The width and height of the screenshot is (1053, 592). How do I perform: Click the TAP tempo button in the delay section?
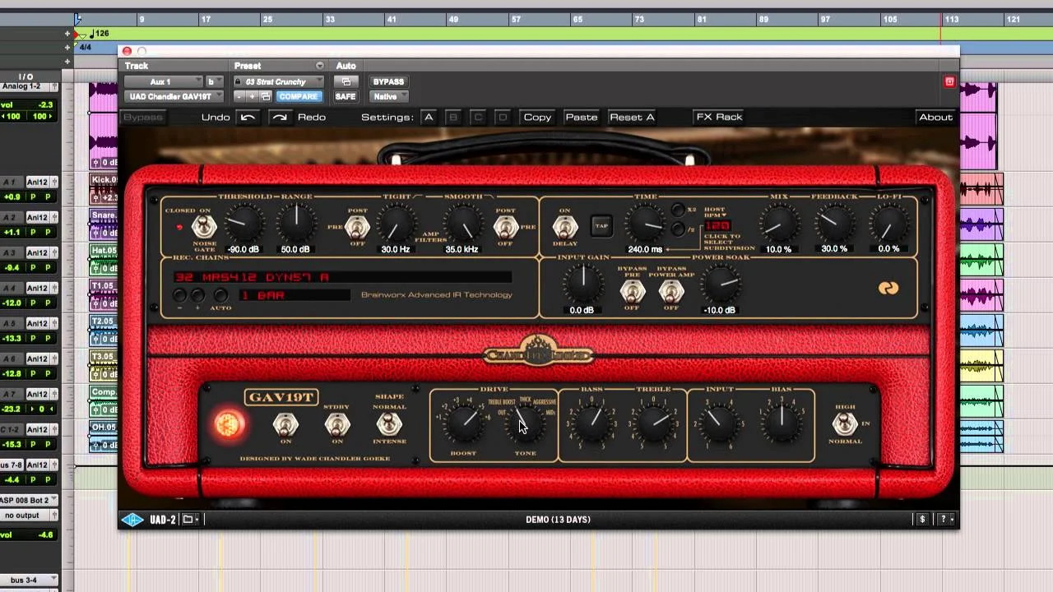pyautogui.click(x=601, y=224)
